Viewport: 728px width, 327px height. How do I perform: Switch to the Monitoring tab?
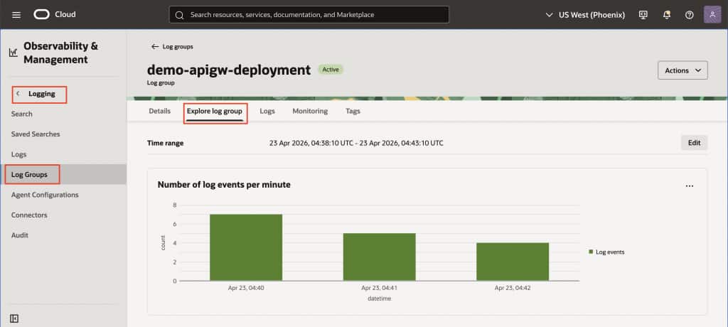pos(310,111)
